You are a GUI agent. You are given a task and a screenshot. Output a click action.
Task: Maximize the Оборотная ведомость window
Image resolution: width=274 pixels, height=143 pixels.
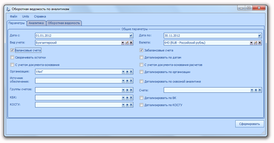coord(249,8)
